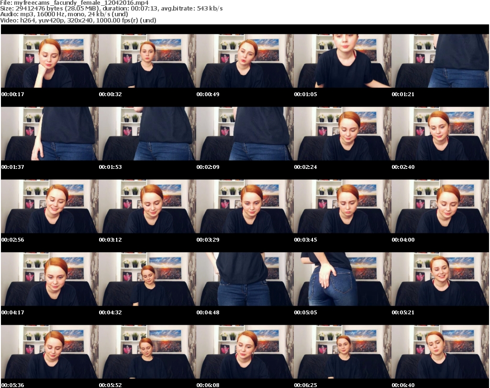Click the file name text in header

coord(74,3)
